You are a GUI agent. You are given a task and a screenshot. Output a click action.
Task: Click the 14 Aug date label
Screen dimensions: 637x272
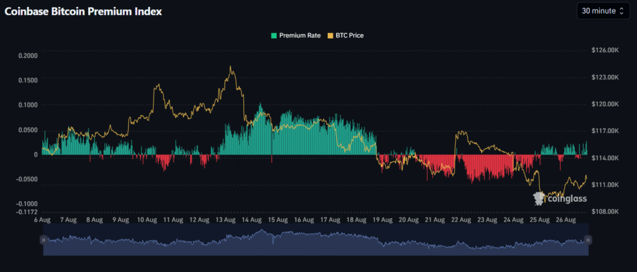coord(251,220)
